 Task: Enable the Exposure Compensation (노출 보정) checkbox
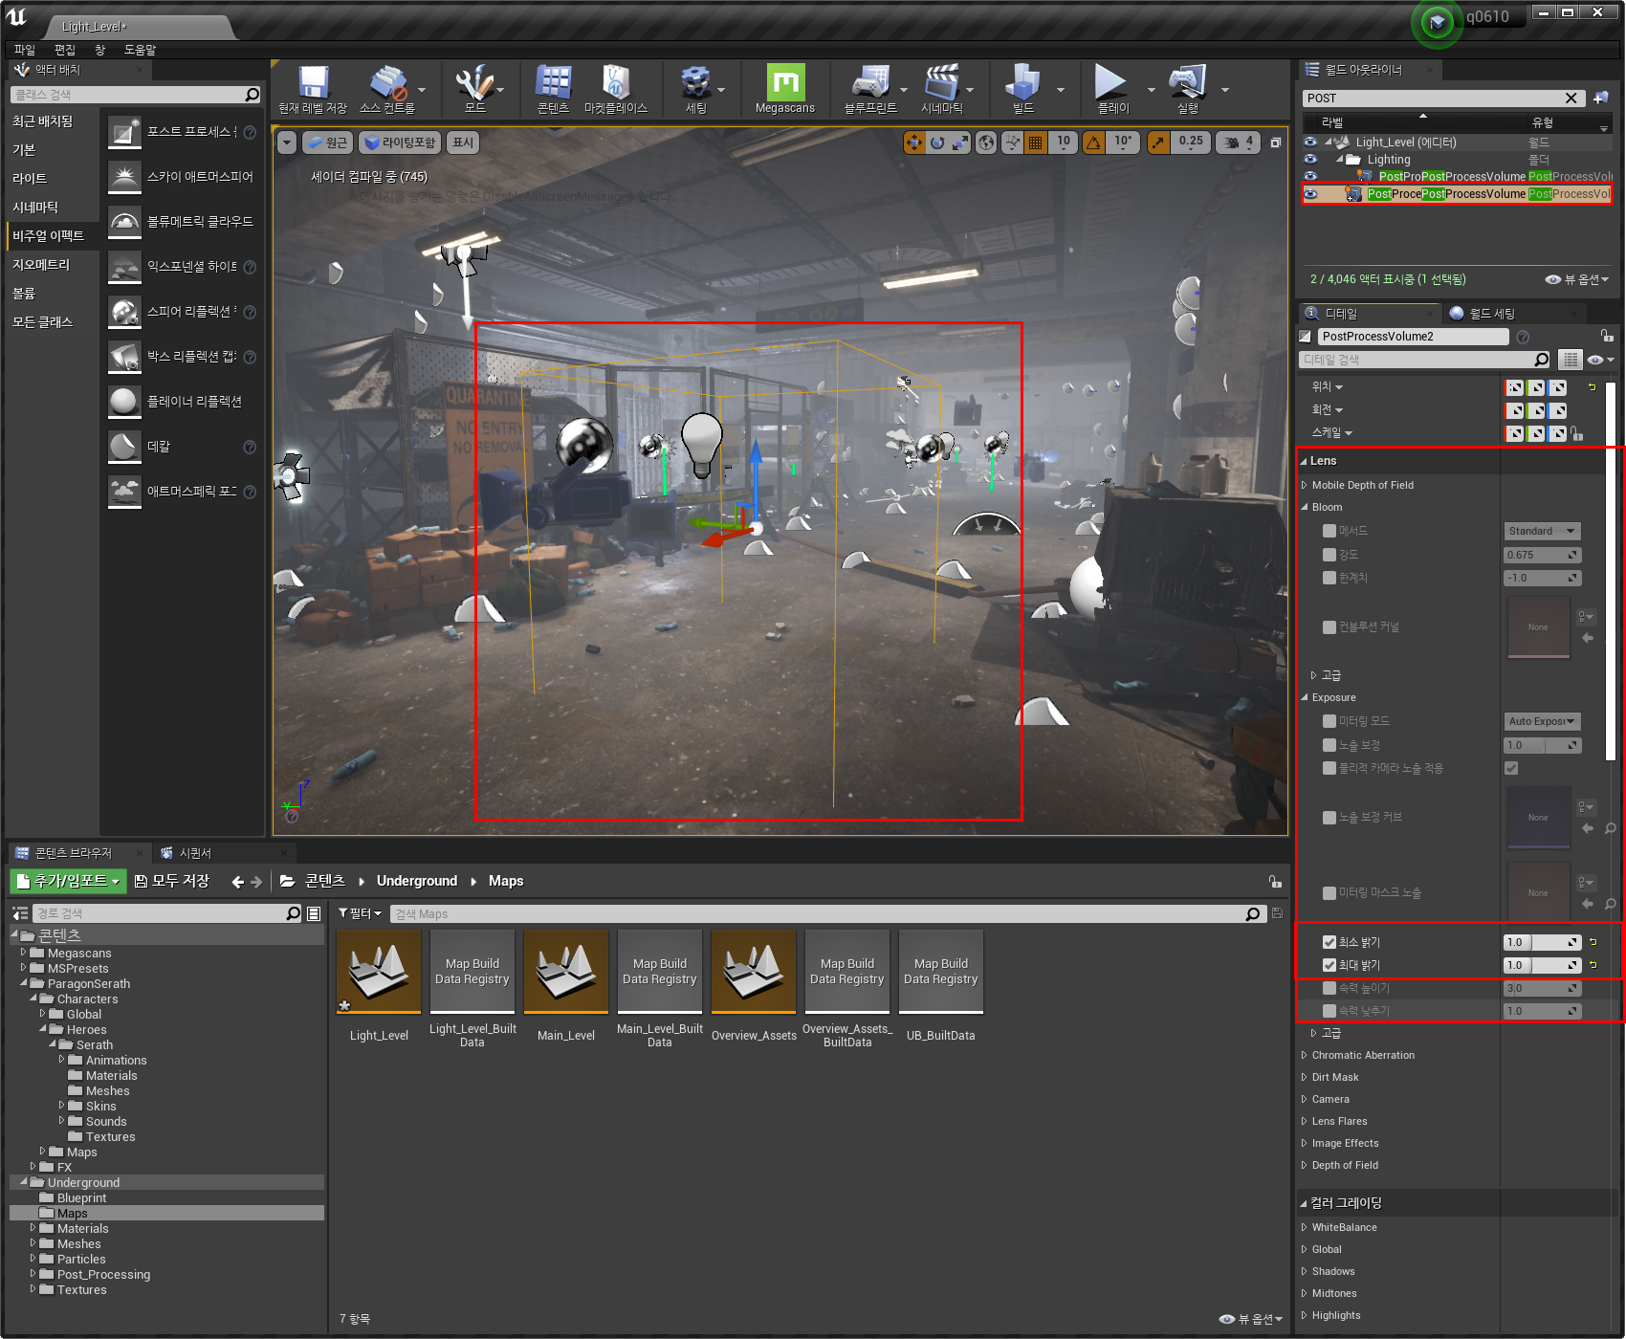[x=1329, y=745]
